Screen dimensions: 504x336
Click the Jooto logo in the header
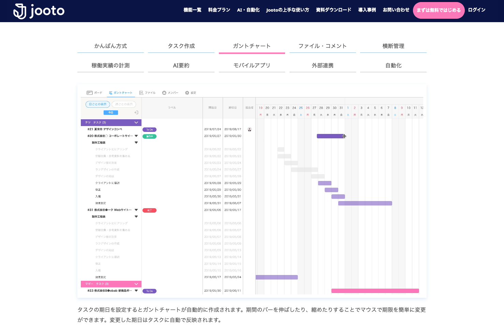[39, 11]
